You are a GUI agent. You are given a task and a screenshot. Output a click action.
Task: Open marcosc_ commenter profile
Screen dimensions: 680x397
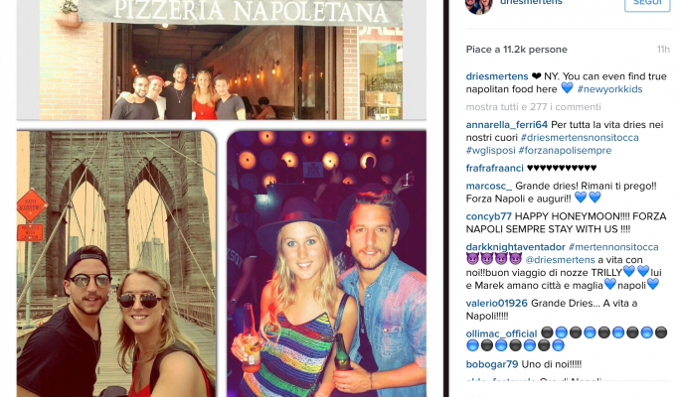click(x=489, y=186)
